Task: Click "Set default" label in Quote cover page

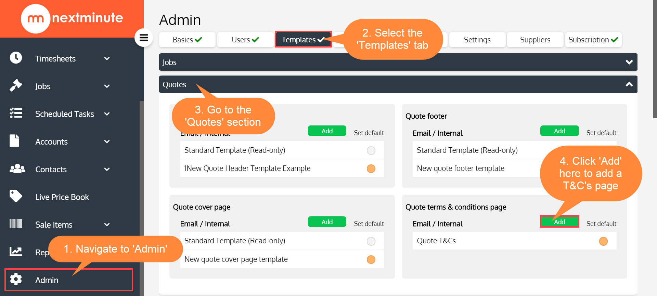Action: pyautogui.click(x=369, y=224)
